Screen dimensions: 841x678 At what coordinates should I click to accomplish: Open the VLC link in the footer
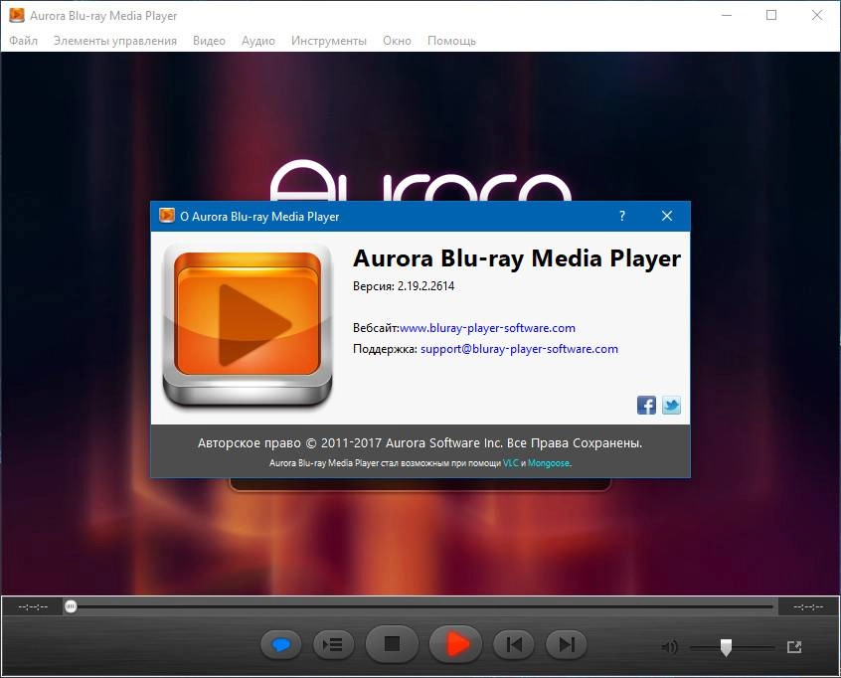[x=511, y=463]
